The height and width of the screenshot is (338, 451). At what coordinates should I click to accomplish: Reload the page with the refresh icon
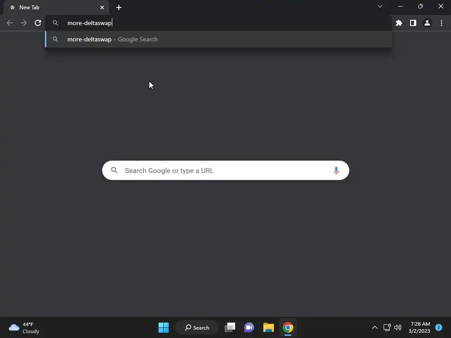tap(38, 23)
